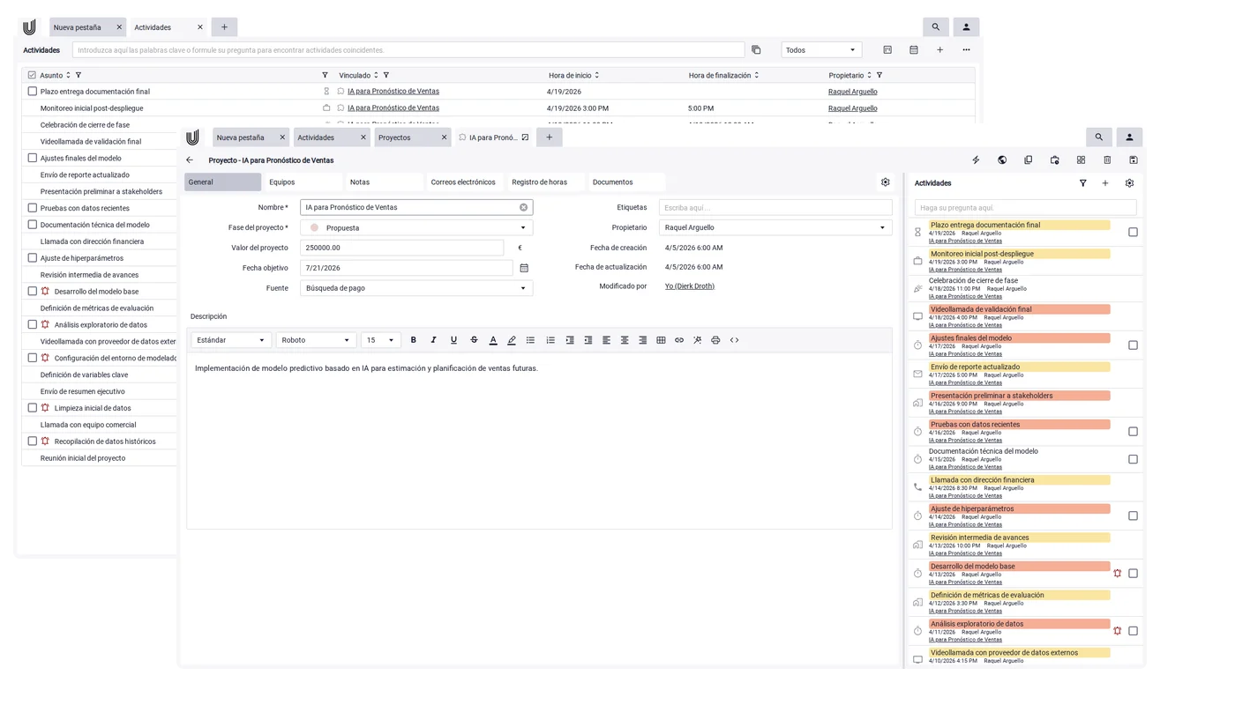Add new activity in the Actividades side panel
The height and width of the screenshot is (727, 1235).
[1105, 183]
